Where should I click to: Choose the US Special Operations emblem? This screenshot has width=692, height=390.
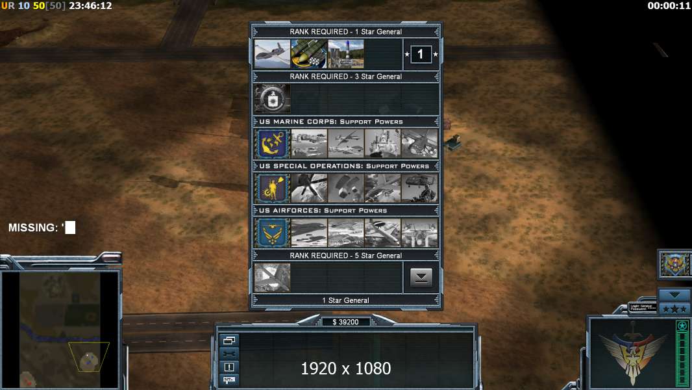tap(272, 188)
